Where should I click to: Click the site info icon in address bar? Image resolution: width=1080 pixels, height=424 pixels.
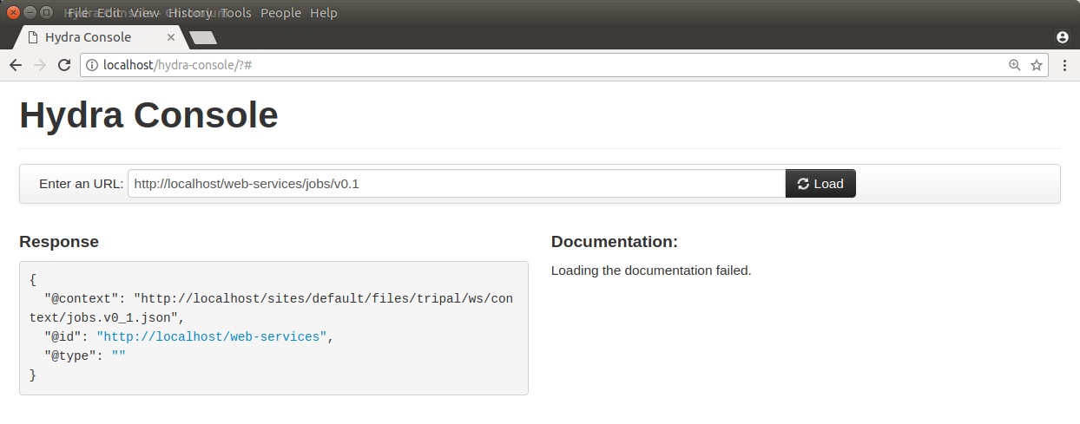92,65
